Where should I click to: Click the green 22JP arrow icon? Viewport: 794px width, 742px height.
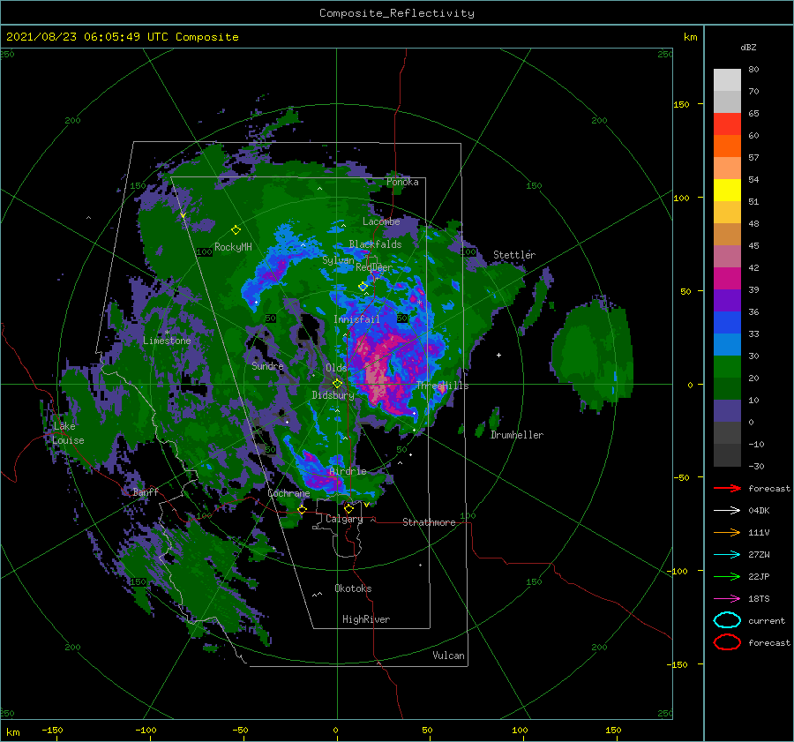click(727, 576)
